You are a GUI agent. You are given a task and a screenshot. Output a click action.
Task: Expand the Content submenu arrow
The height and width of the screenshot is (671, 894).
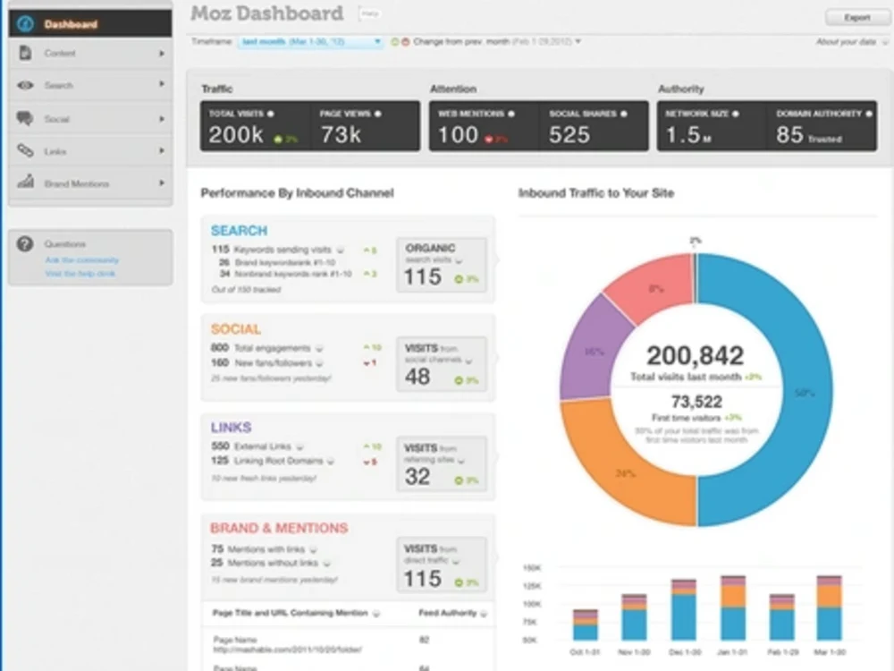162,53
